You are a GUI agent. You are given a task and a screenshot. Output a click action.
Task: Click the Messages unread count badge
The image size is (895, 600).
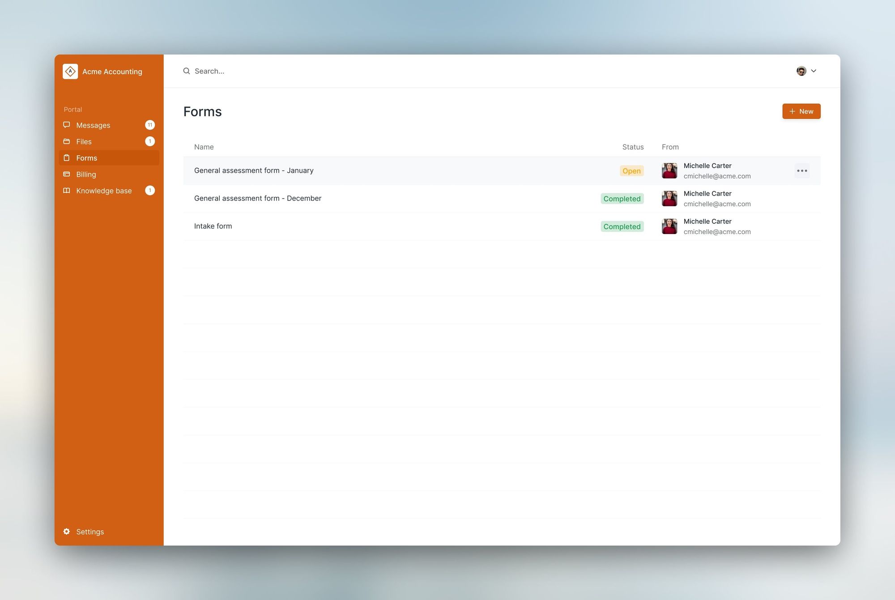point(150,125)
